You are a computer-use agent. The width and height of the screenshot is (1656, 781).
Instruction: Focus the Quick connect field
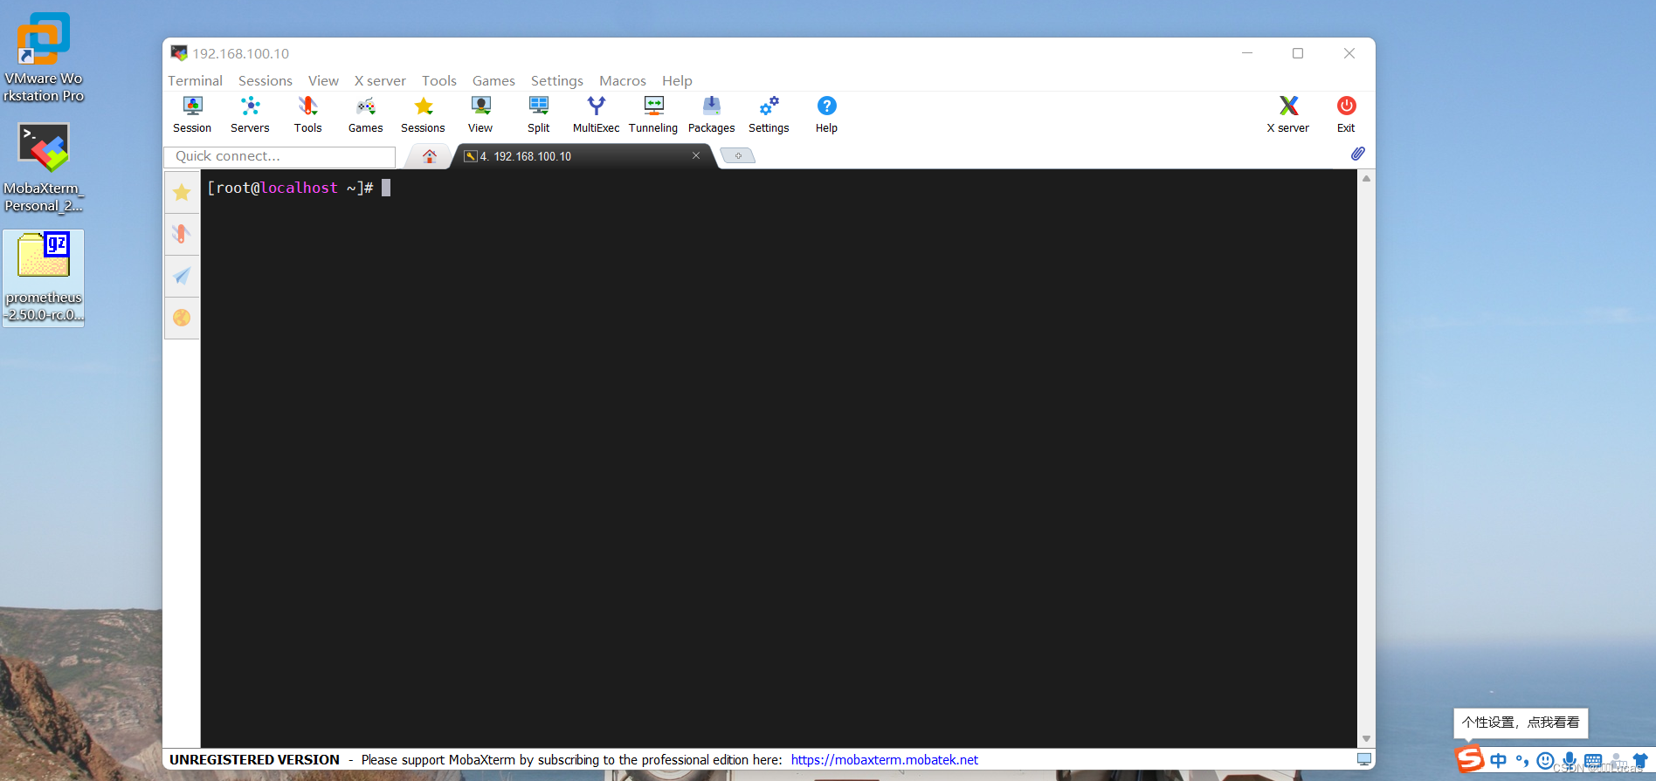pos(279,156)
